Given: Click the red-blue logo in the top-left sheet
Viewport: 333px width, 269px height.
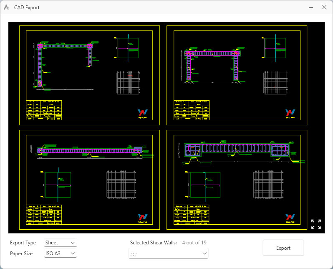Looking at the screenshot, I should tap(143, 113).
